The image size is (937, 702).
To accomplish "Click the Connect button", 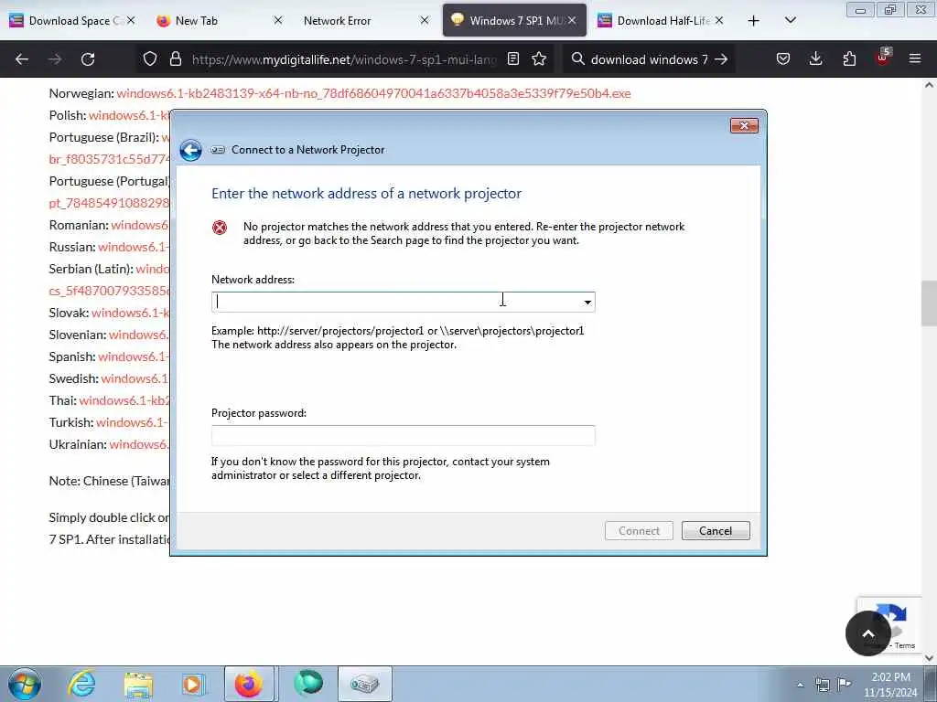I will tap(639, 531).
